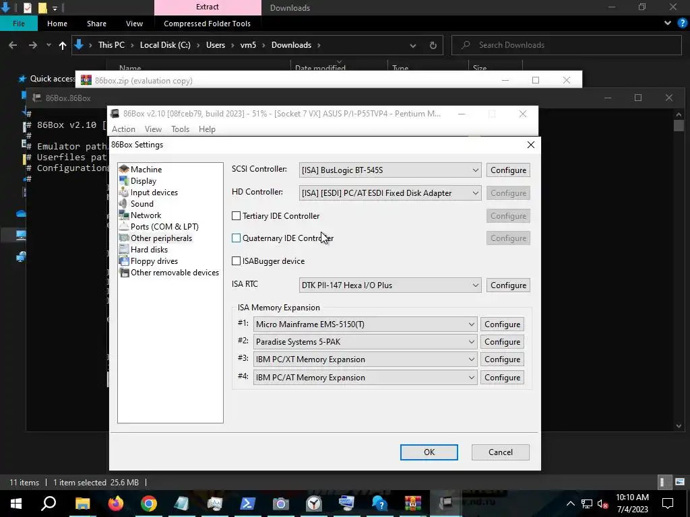Image resolution: width=690 pixels, height=517 pixels.
Task: Cancel the 86Box Settings dialog
Action: click(x=501, y=452)
